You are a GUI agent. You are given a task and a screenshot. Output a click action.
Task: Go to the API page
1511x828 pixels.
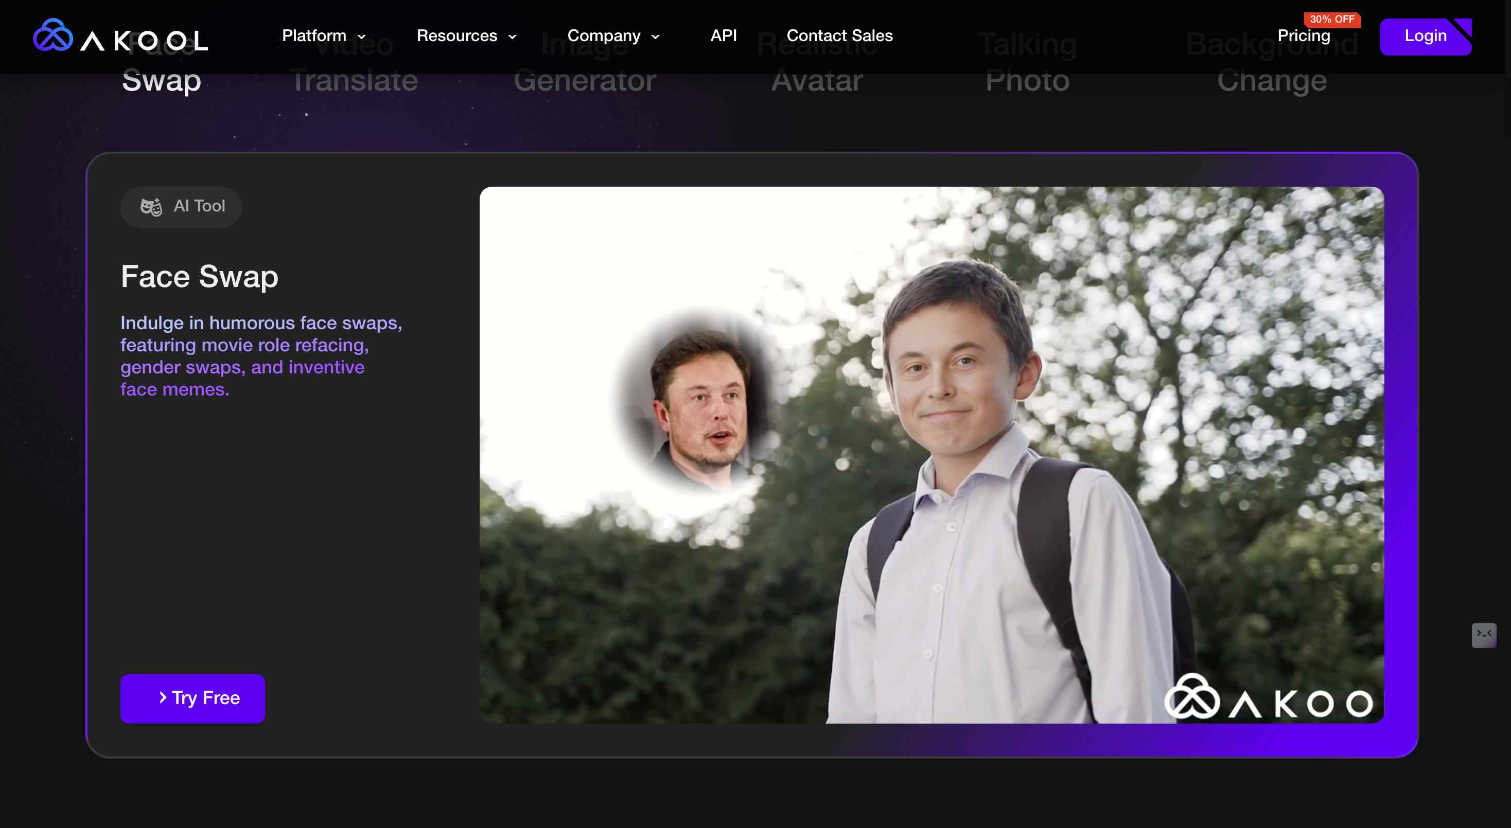point(723,36)
